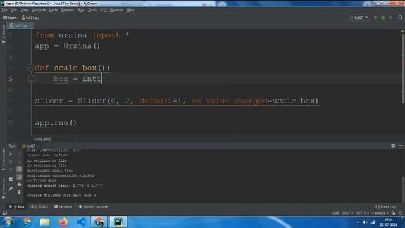Click the stop square in the Run panel
Image resolution: width=405 pixels, height=228 pixels.
click(11, 162)
